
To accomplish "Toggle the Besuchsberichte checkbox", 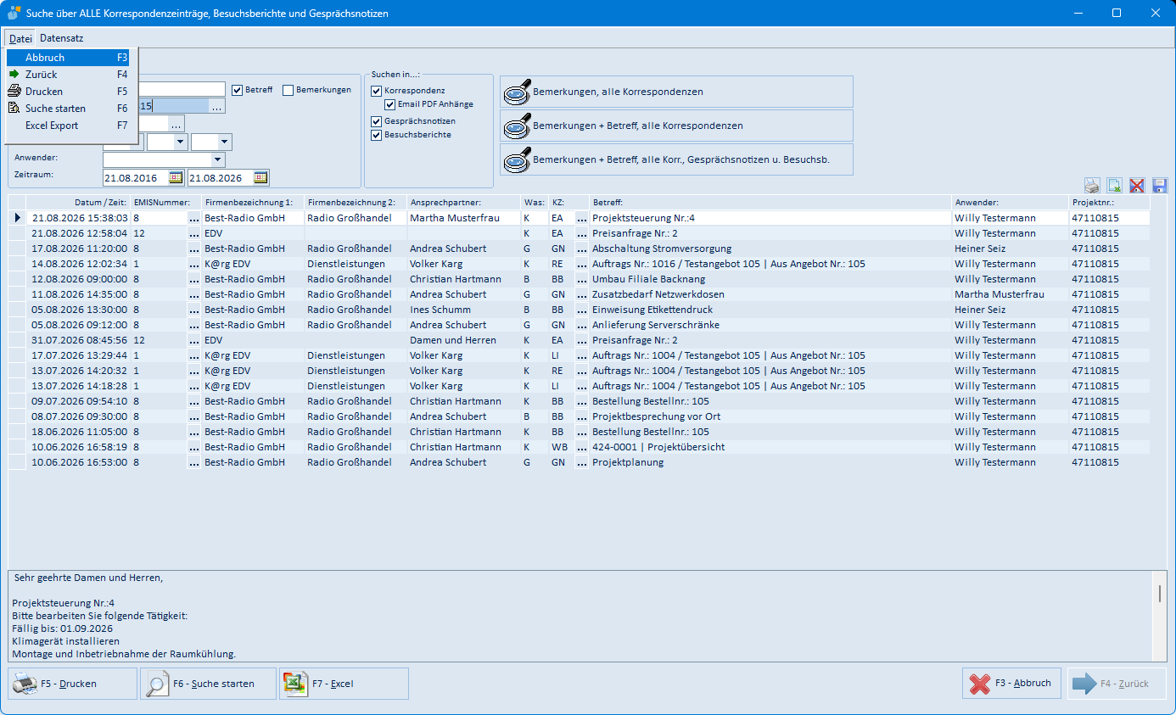I will pyautogui.click(x=377, y=135).
